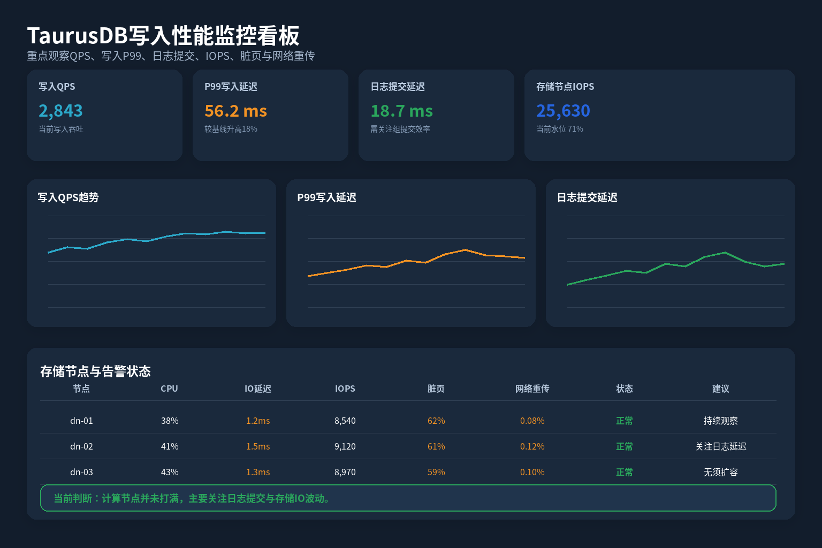
Task: Click the 存储节点IOPS card label
Action: point(565,87)
